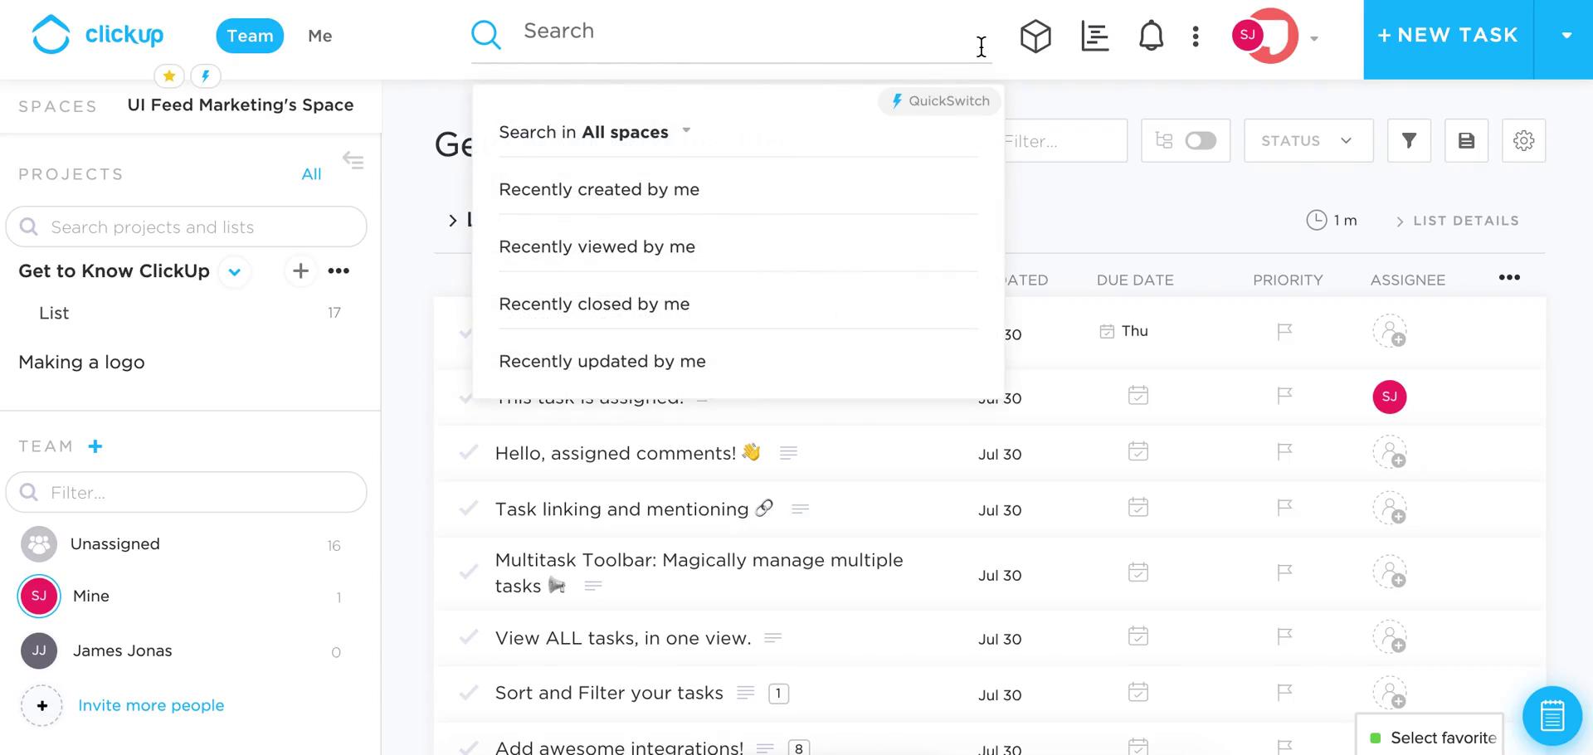
Task: Click the Select favorite button
Action: tap(1430, 736)
